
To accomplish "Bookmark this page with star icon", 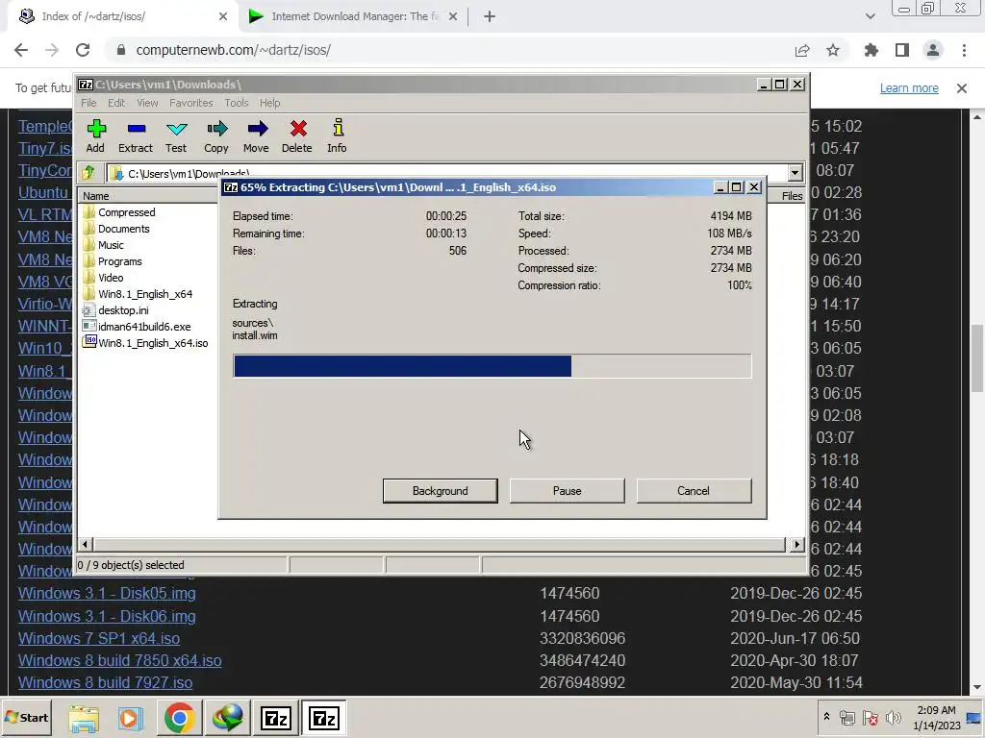I will 833,50.
